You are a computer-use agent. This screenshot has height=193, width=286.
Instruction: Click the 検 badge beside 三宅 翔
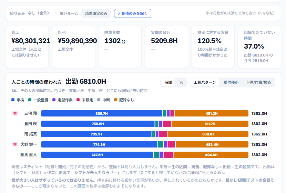pyautogui.click(x=15, y=113)
